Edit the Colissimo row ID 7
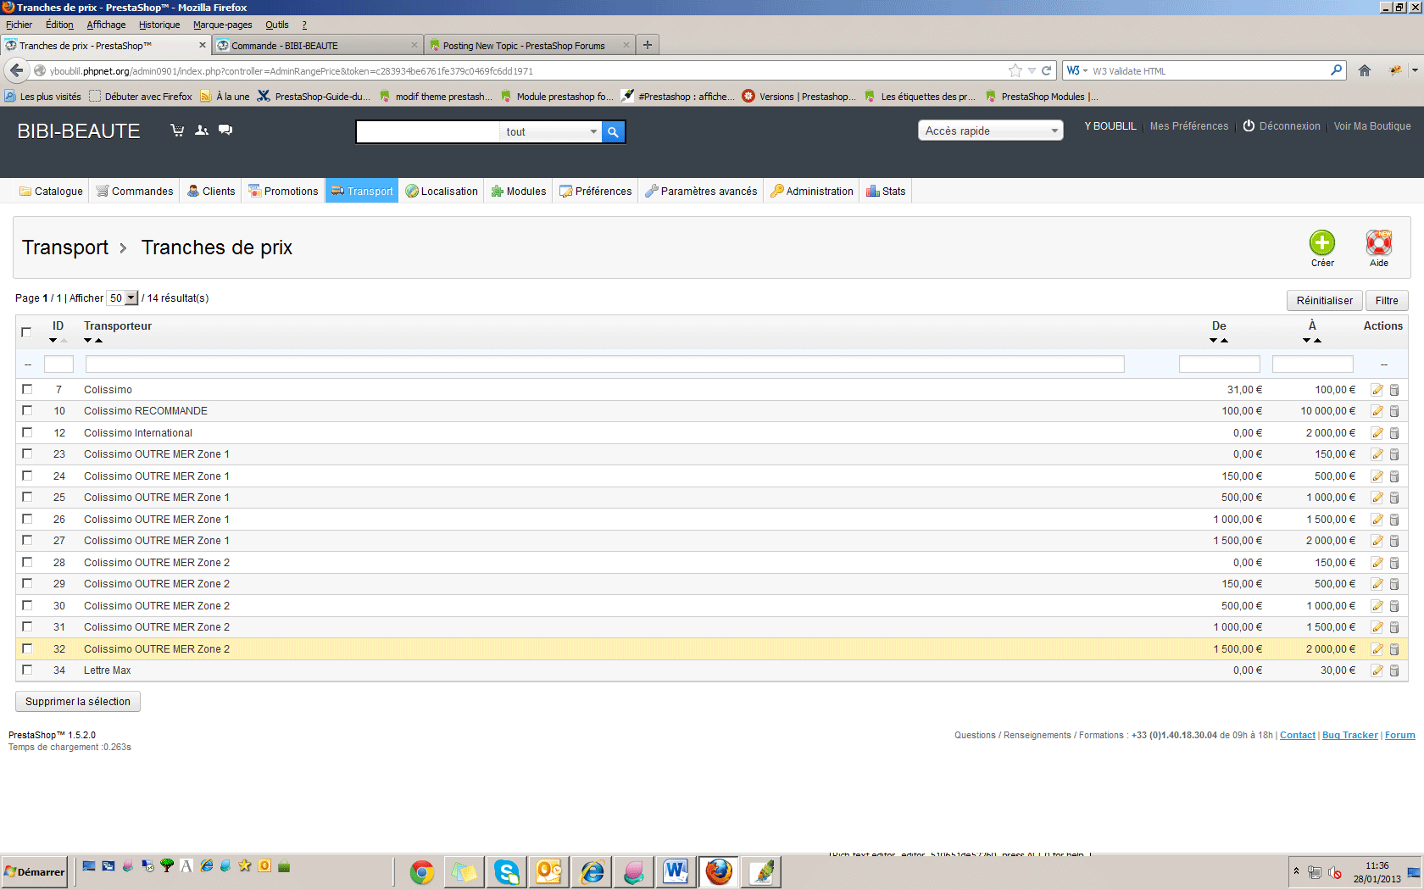The image size is (1424, 890). (1377, 390)
